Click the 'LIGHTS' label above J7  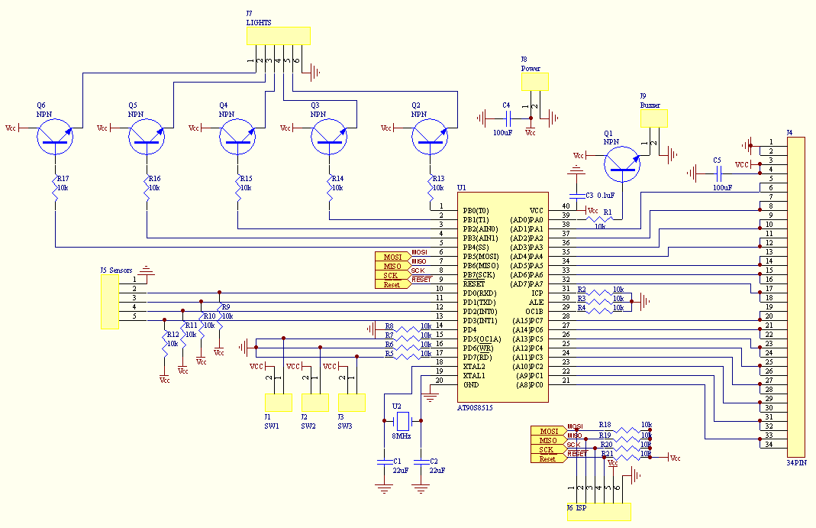click(259, 22)
